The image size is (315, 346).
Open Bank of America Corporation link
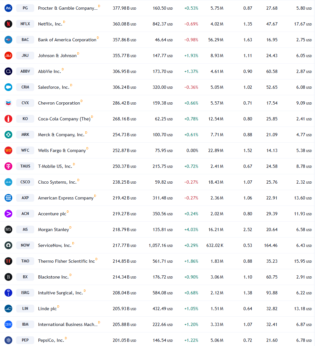67,40
